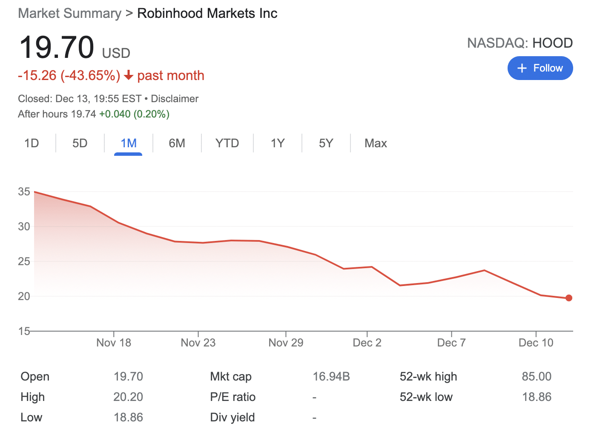Click the 20 y-axis label
Viewport: 597px width, 435px height.
[24, 296]
